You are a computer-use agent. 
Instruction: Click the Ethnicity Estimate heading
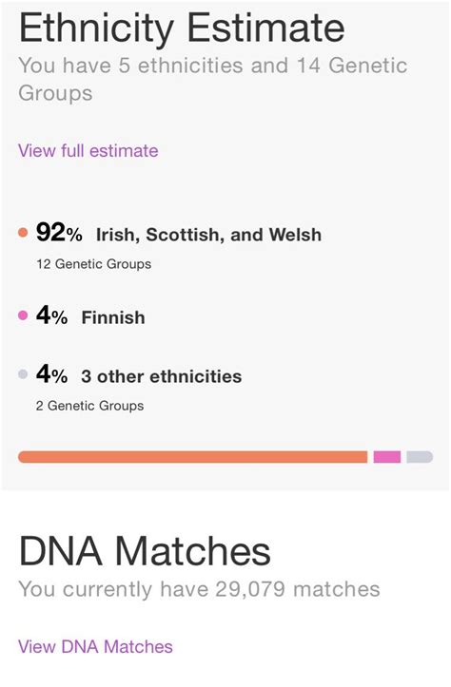[x=182, y=28]
